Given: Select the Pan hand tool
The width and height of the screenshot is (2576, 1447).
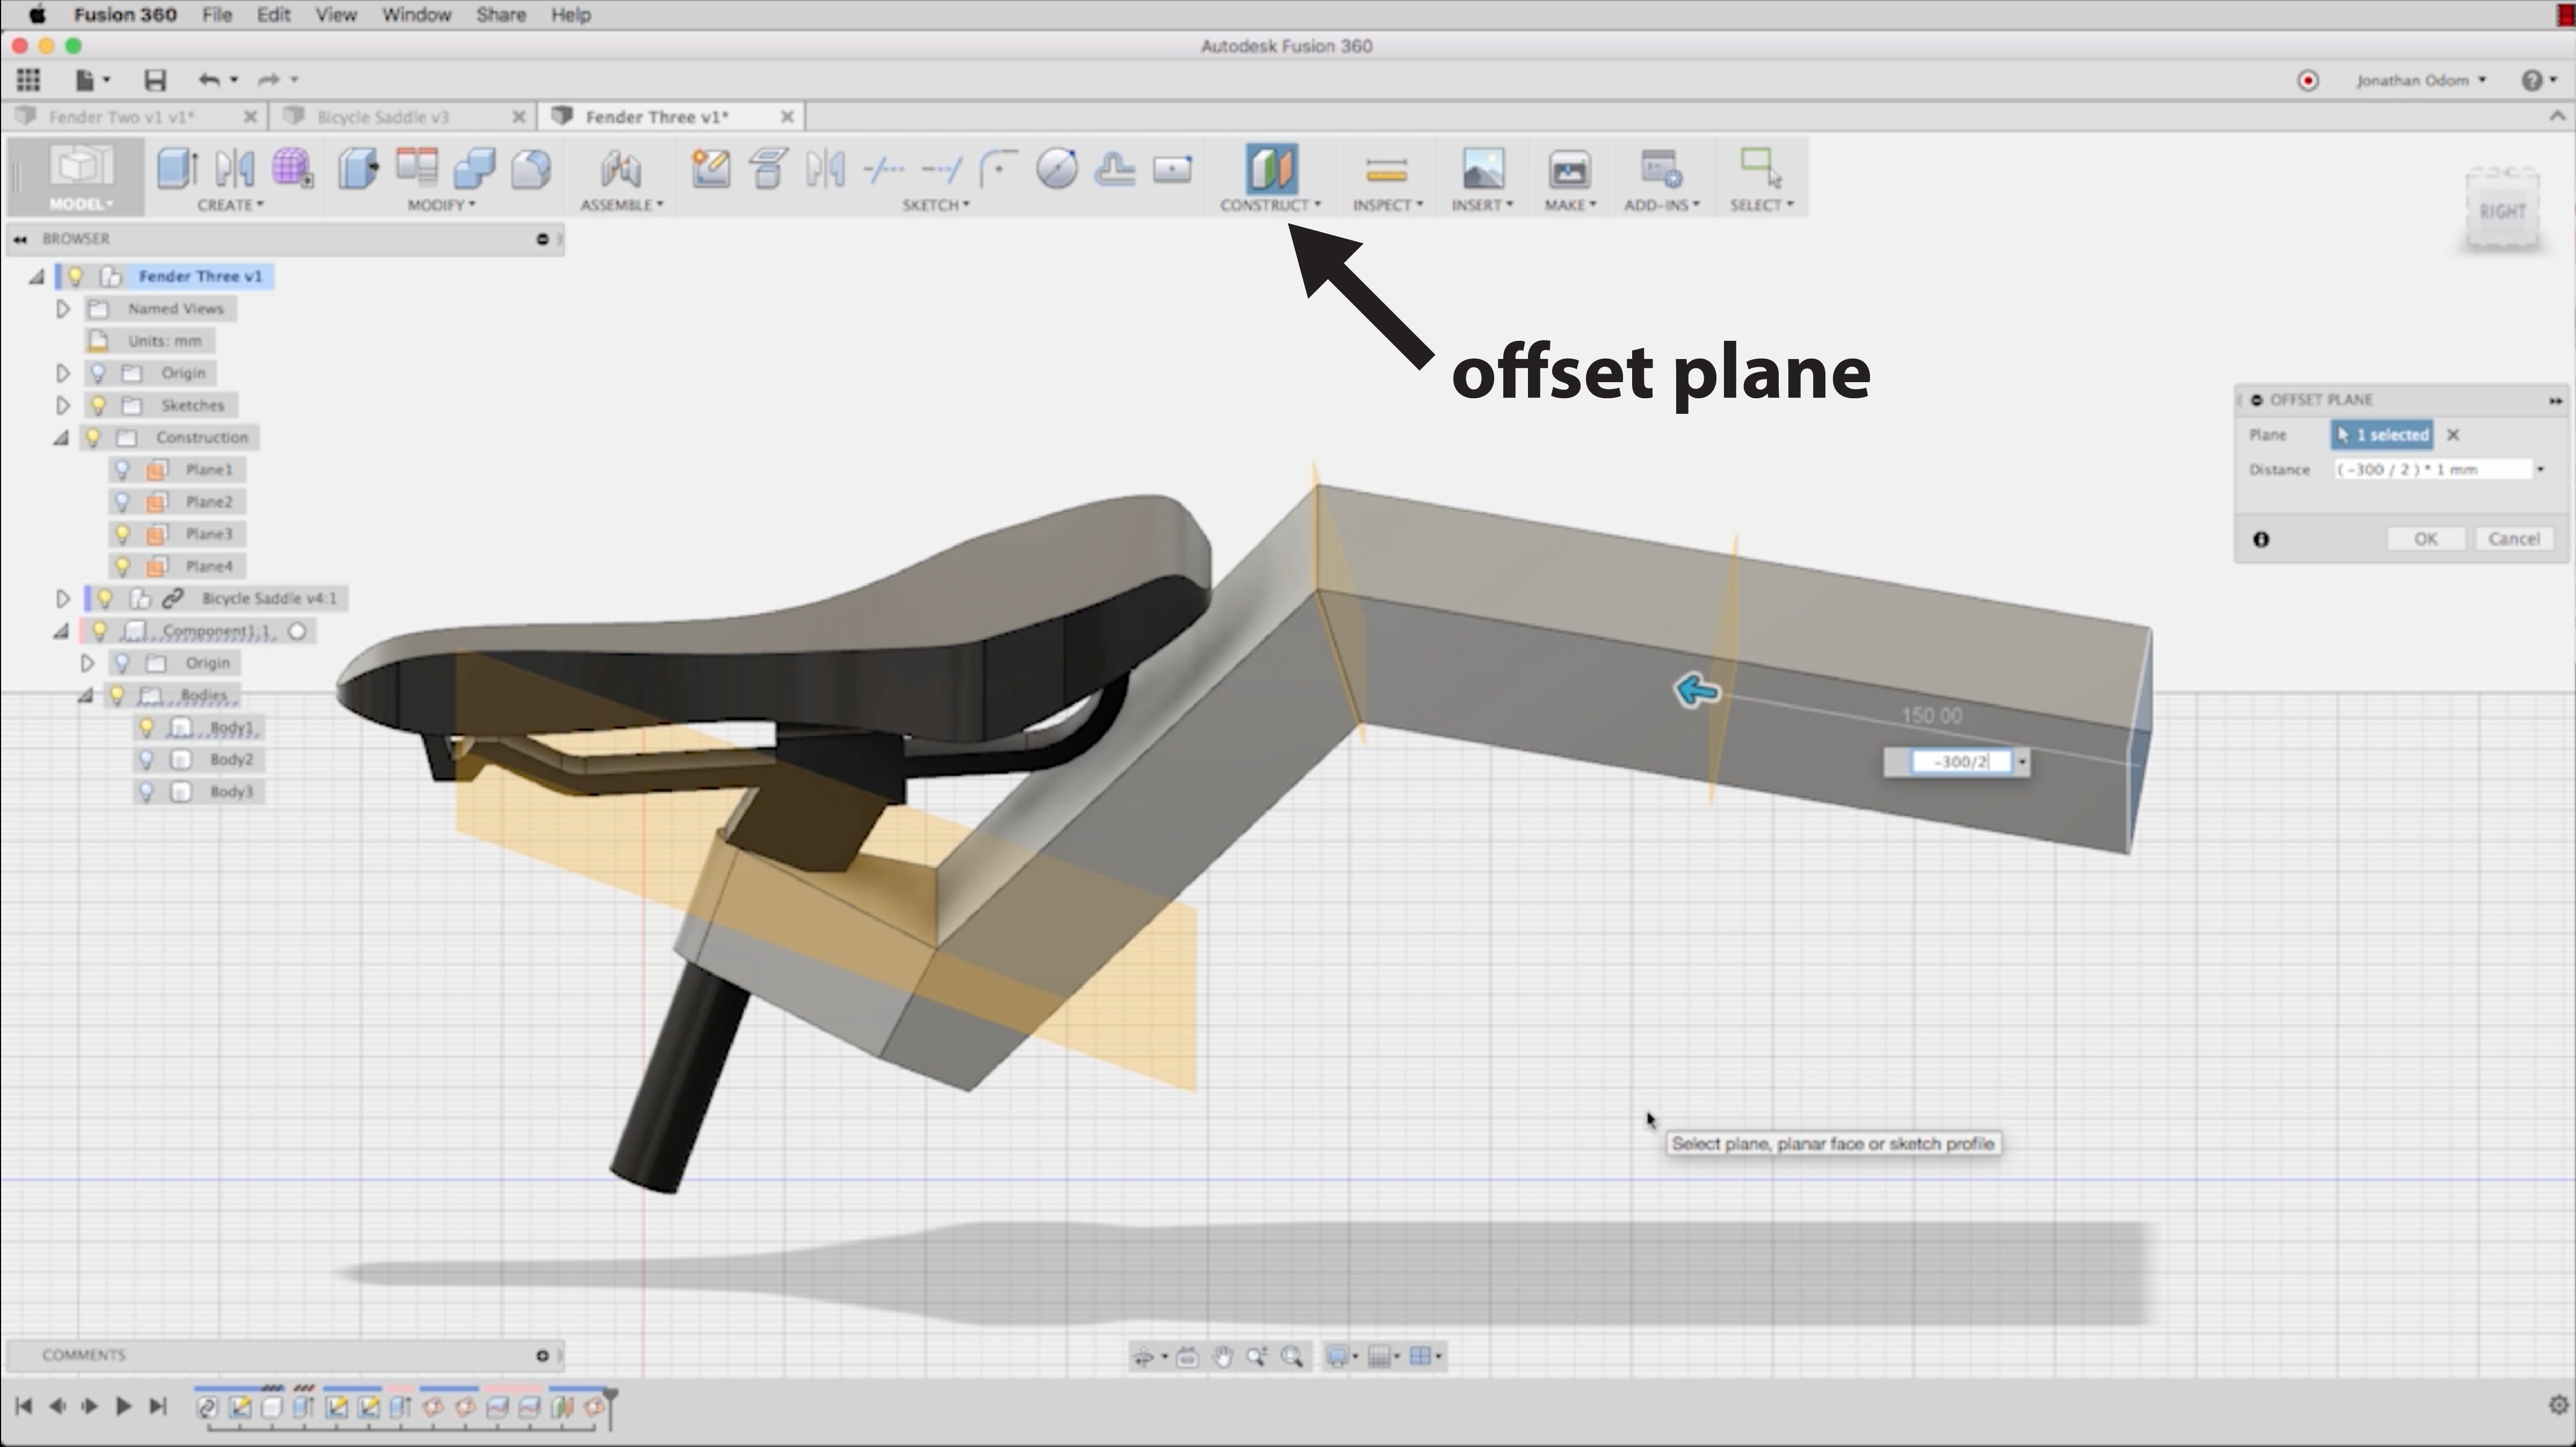Looking at the screenshot, I should pos(1222,1357).
